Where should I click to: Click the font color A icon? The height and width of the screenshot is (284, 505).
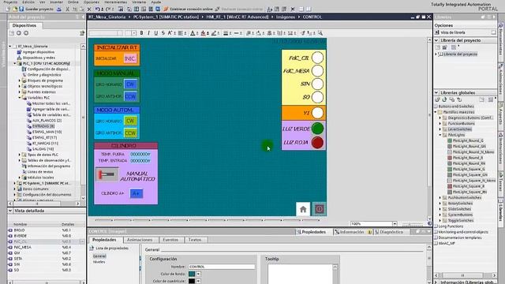(193, 33)
